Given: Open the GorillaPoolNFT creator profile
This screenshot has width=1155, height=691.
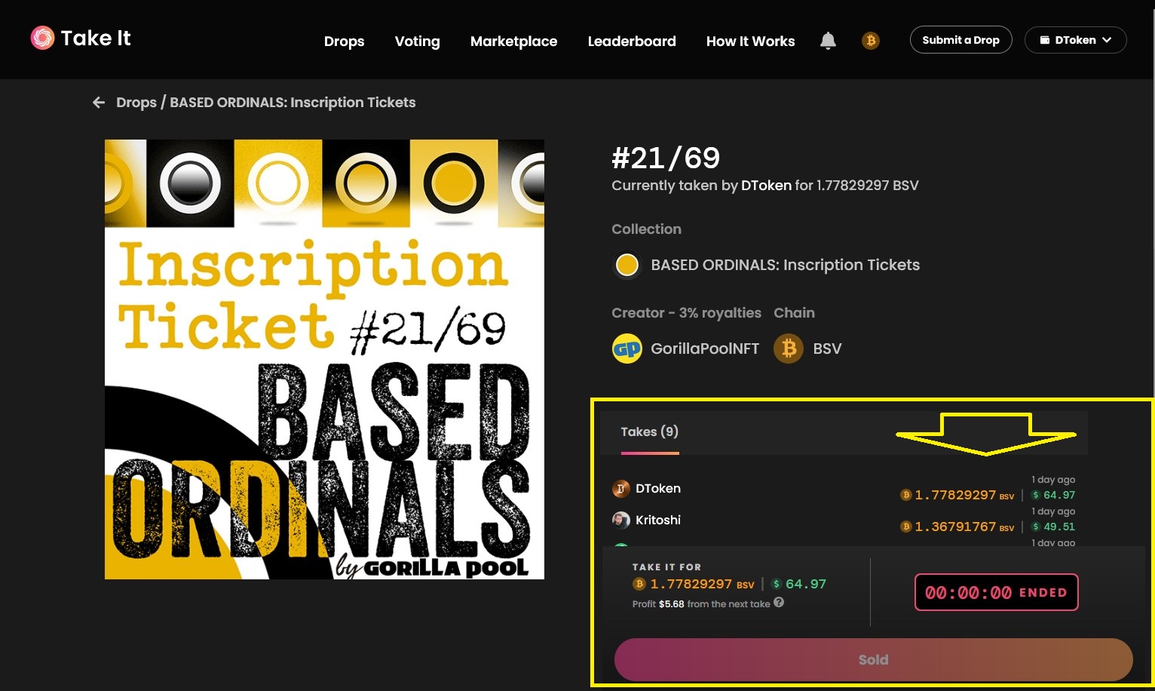Looking at the screenshot, I should [705, 349].
